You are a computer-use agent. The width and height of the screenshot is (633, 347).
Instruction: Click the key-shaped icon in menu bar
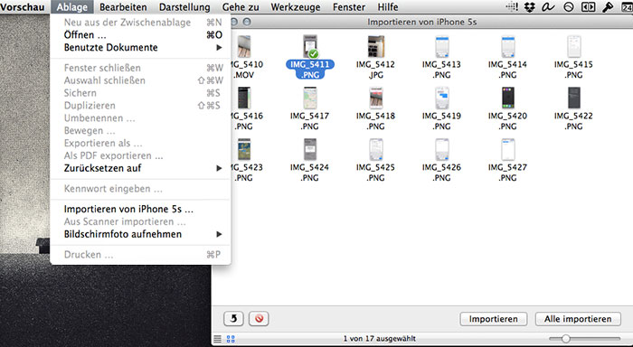pos(608,7)
